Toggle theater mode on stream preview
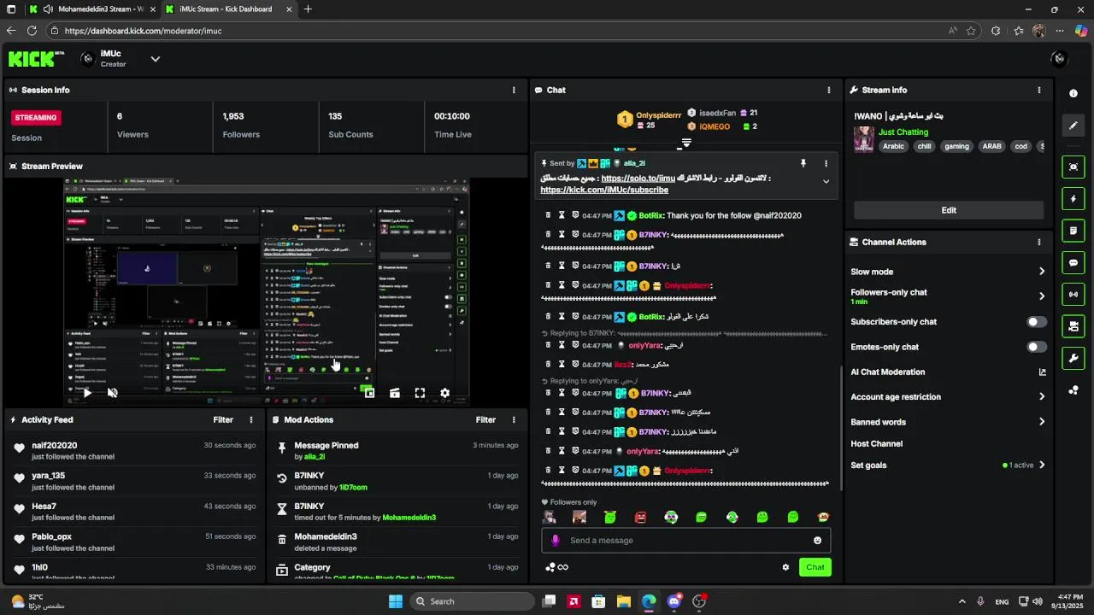Image resolution: width=1094 pixels, height=615 pixels. click(394, 393)
